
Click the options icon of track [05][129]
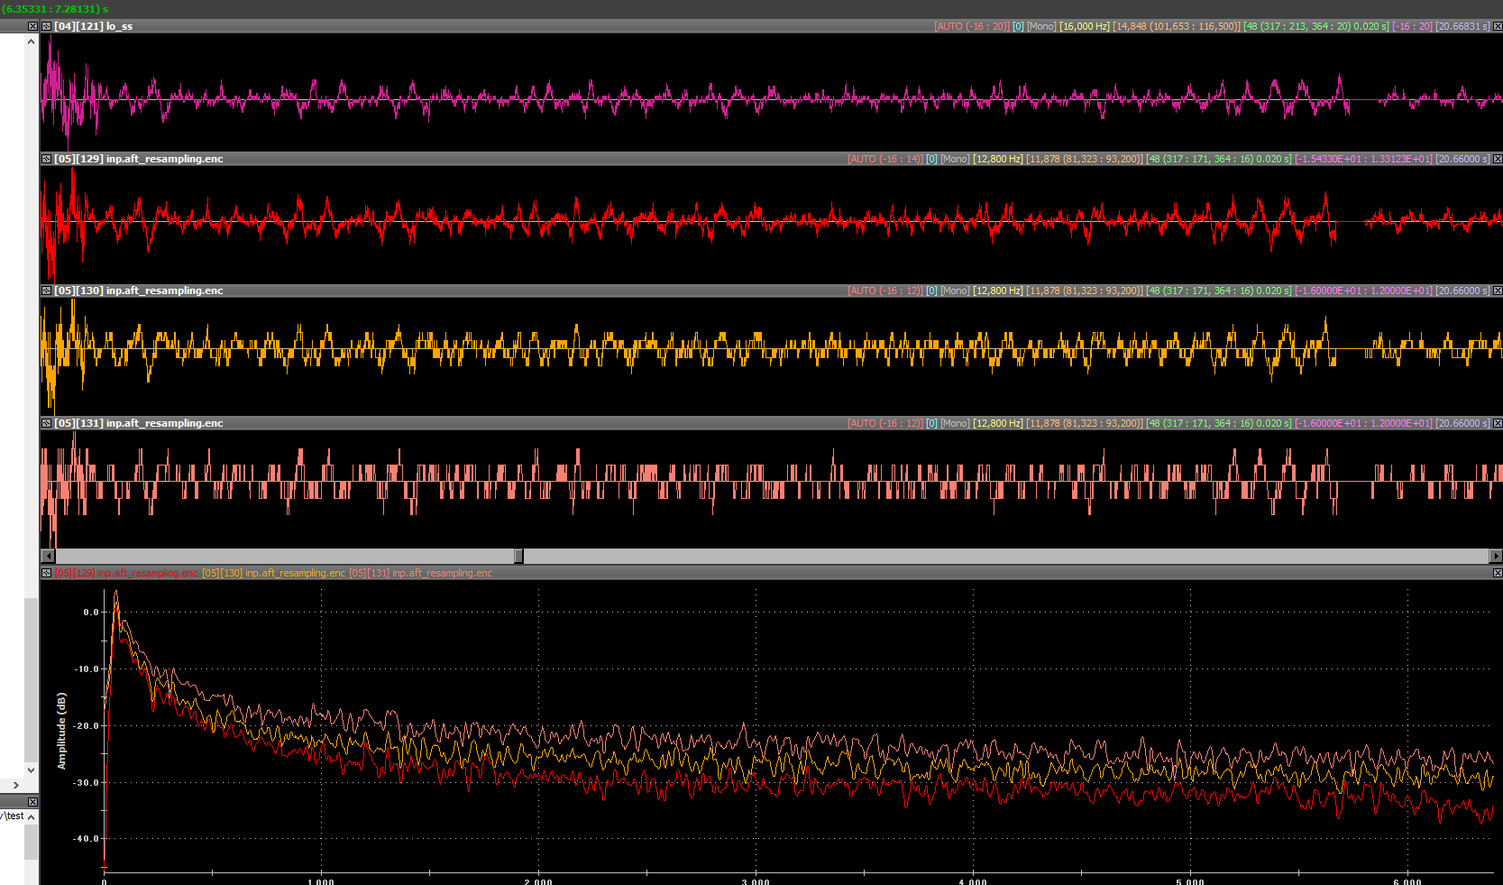click(x=46, y=159)
